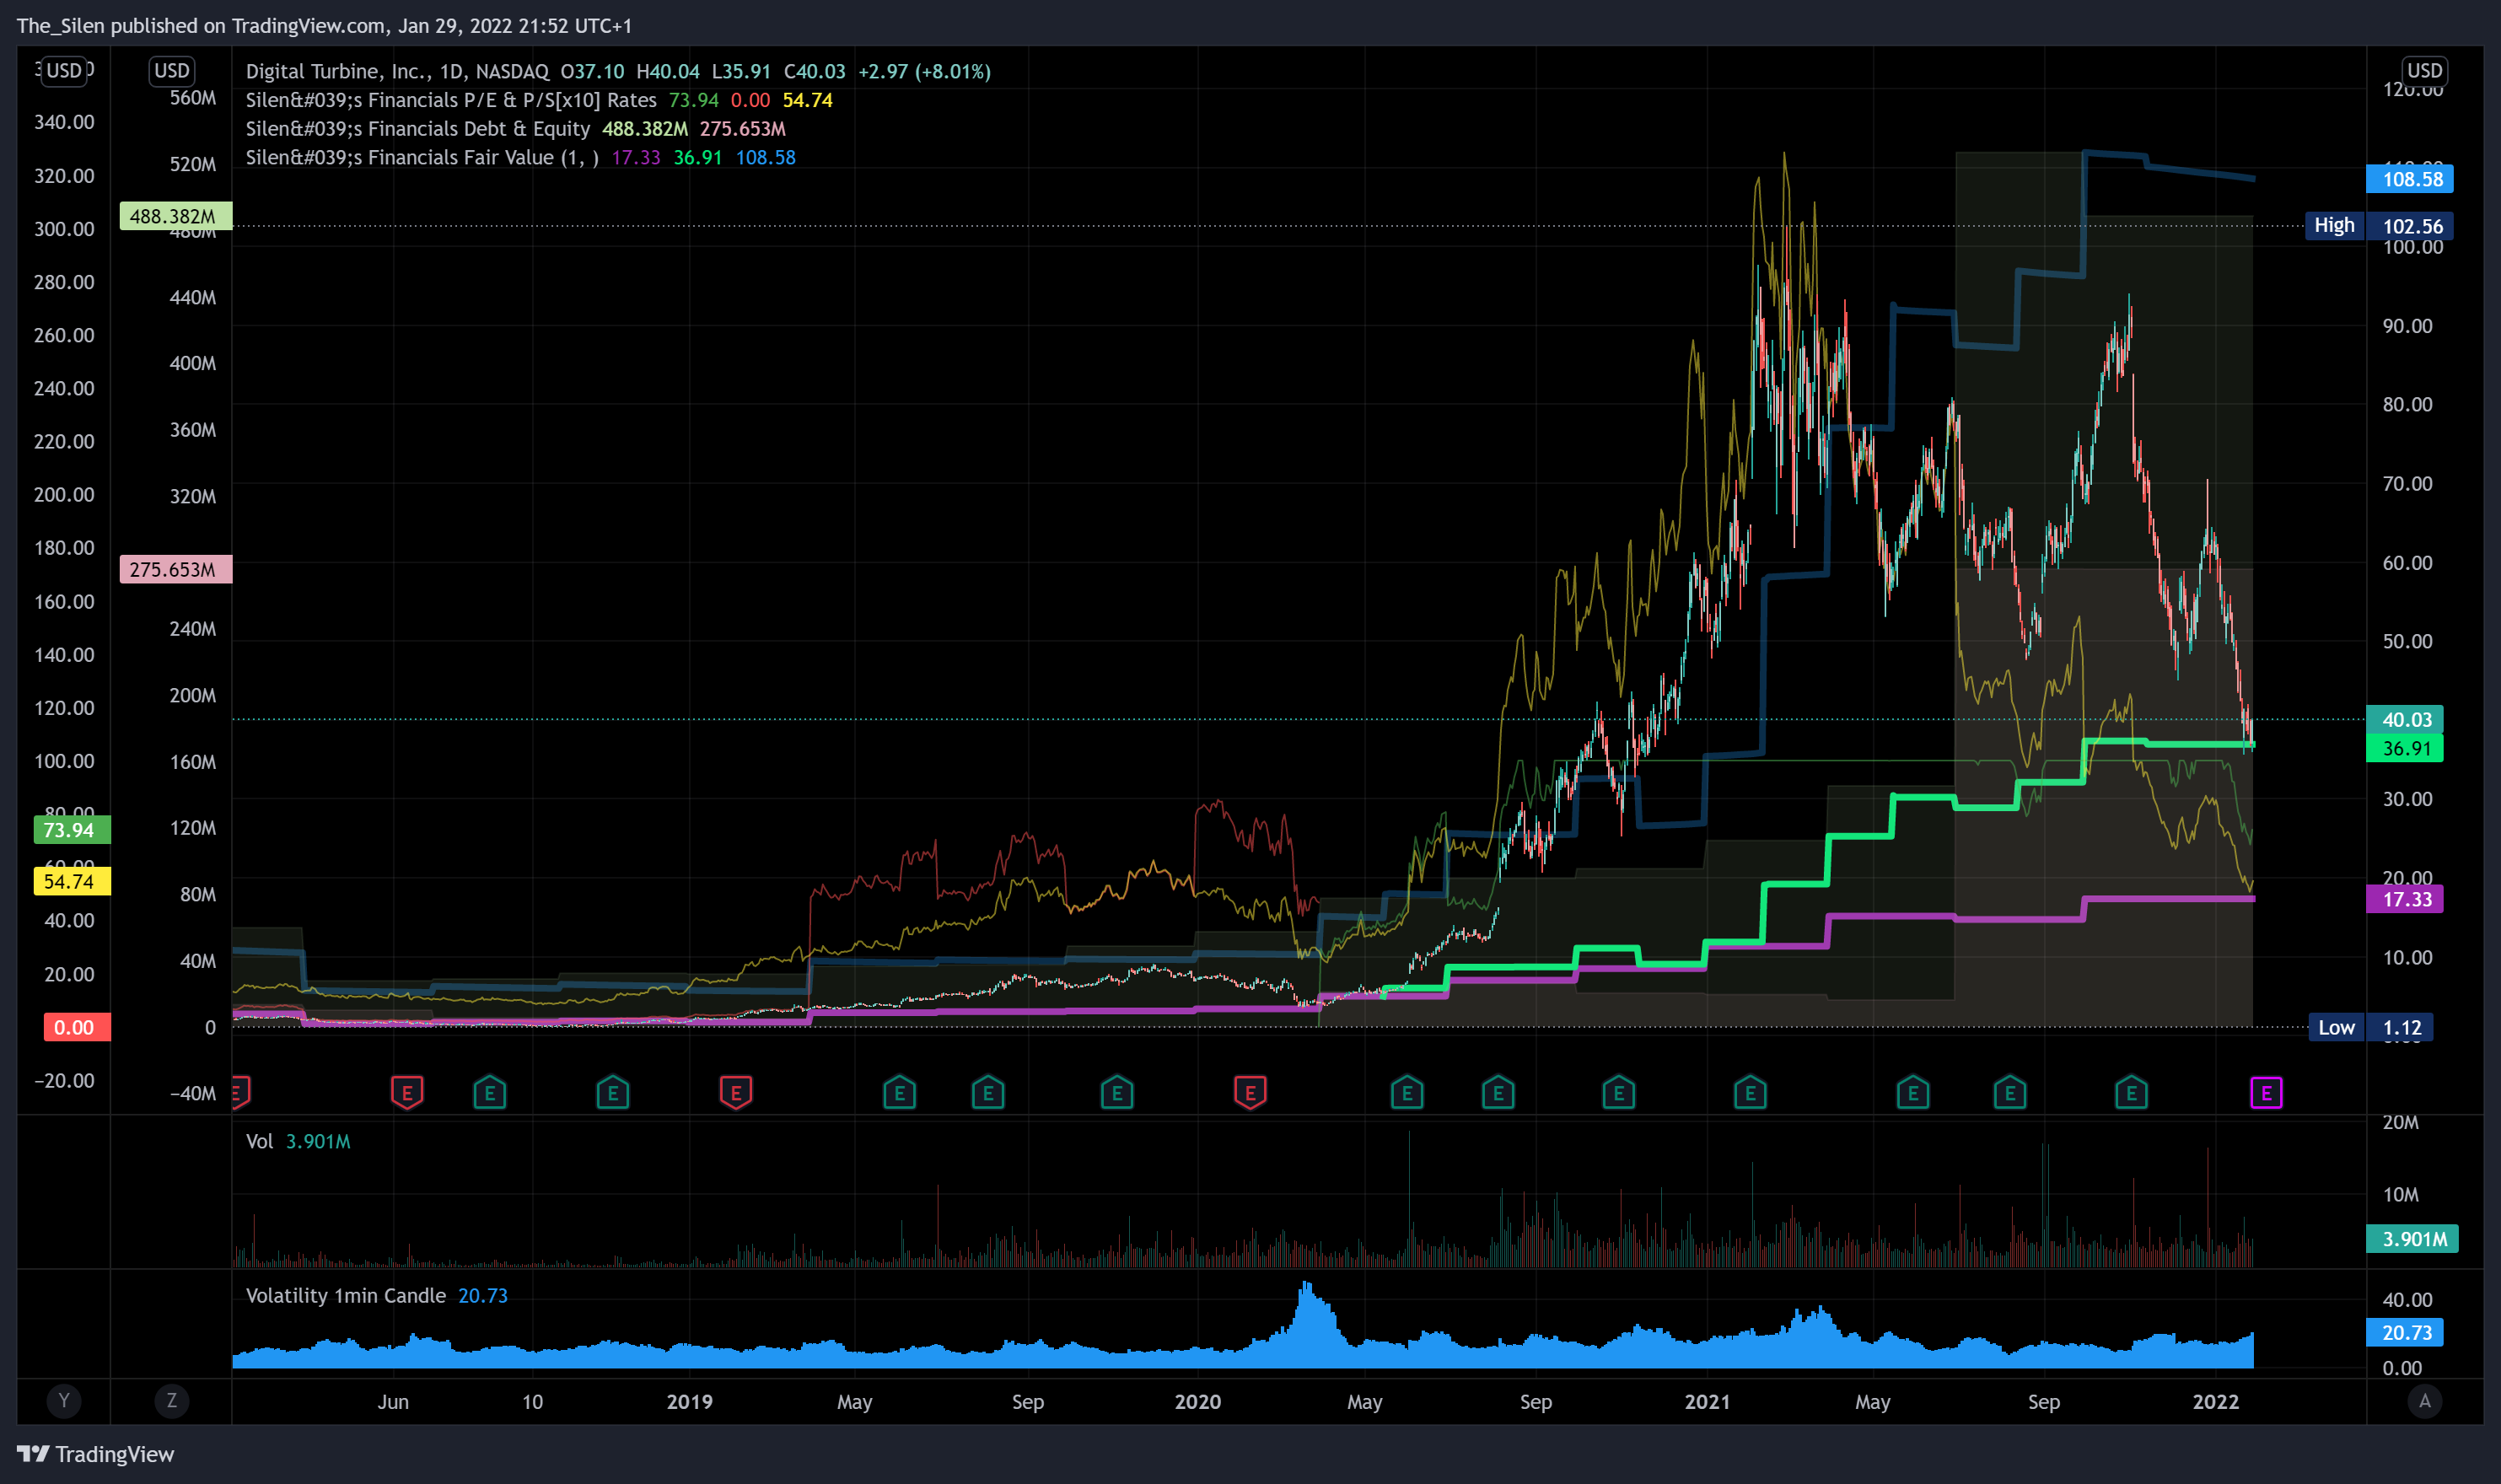
Task: Click the red earnings marker after 2020
Action: [1250, 1092]
